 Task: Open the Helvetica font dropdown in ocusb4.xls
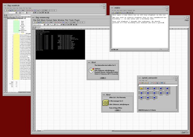[x=16, y=13]
